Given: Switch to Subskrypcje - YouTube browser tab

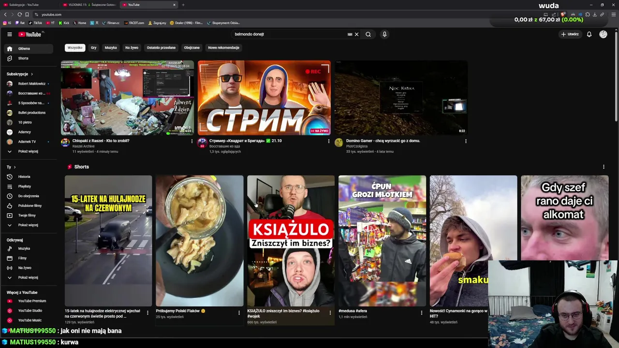Looking at the screenshot, I should click(29, 5).
